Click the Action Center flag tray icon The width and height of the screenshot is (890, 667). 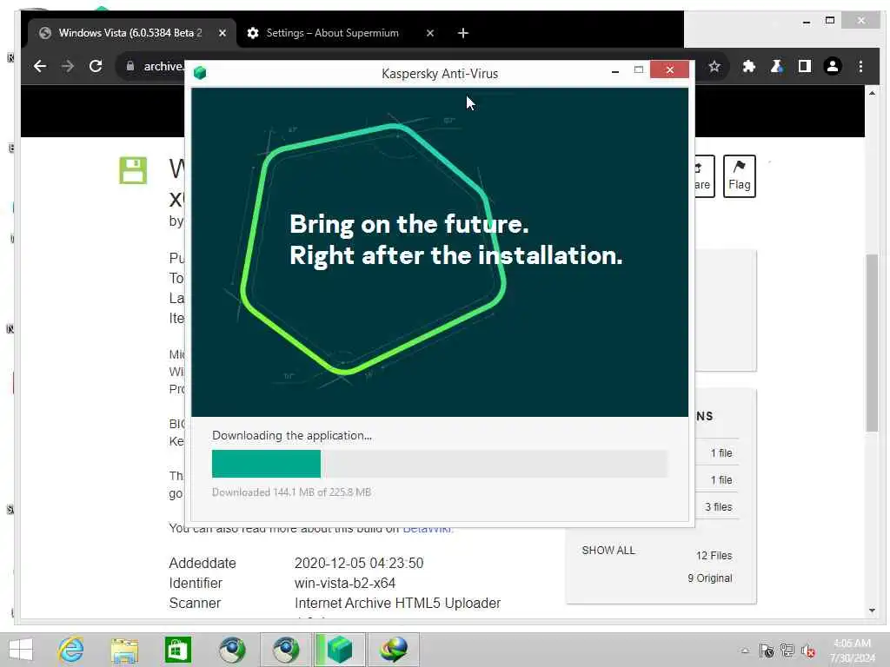767,651
